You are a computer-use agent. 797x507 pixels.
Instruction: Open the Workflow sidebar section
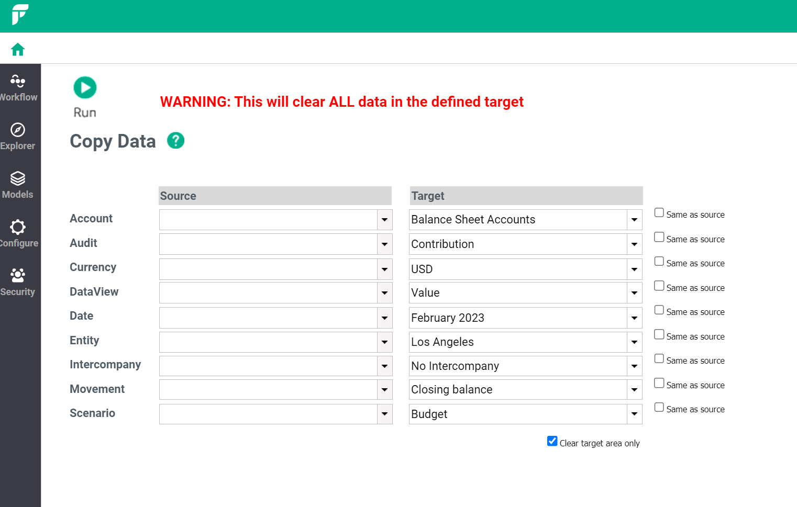tap(18, 88)
